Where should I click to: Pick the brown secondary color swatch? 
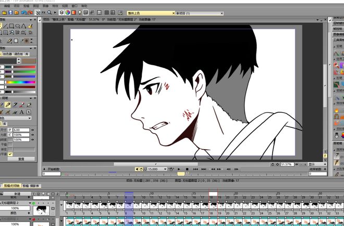29,61
